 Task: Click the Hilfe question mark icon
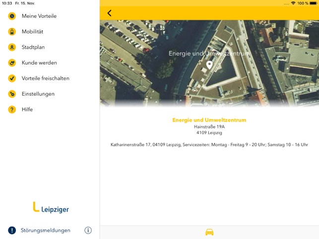point(12,110)
